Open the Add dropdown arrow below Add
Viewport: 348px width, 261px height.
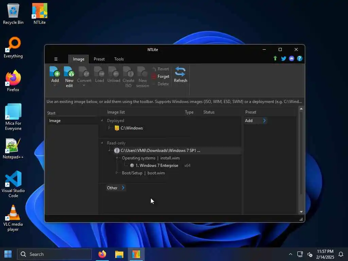55,85
